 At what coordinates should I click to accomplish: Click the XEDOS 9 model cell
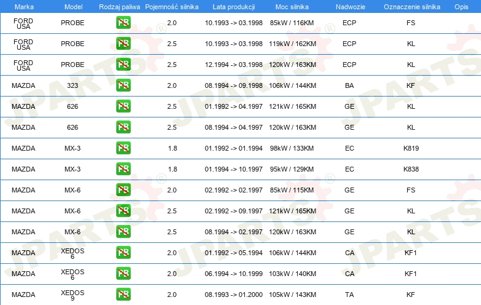coord(73,295)
